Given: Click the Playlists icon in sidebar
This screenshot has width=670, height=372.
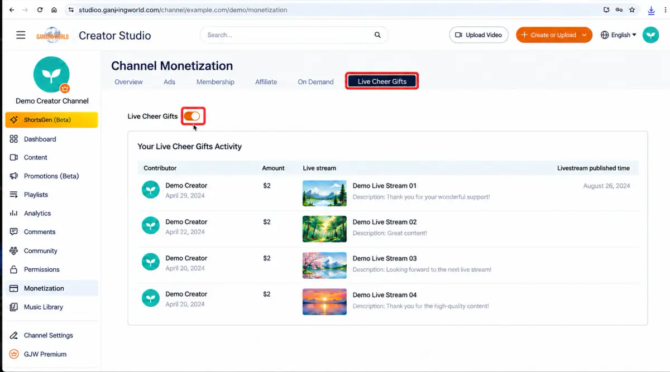Looking at the screenshot, I should 14,195.
